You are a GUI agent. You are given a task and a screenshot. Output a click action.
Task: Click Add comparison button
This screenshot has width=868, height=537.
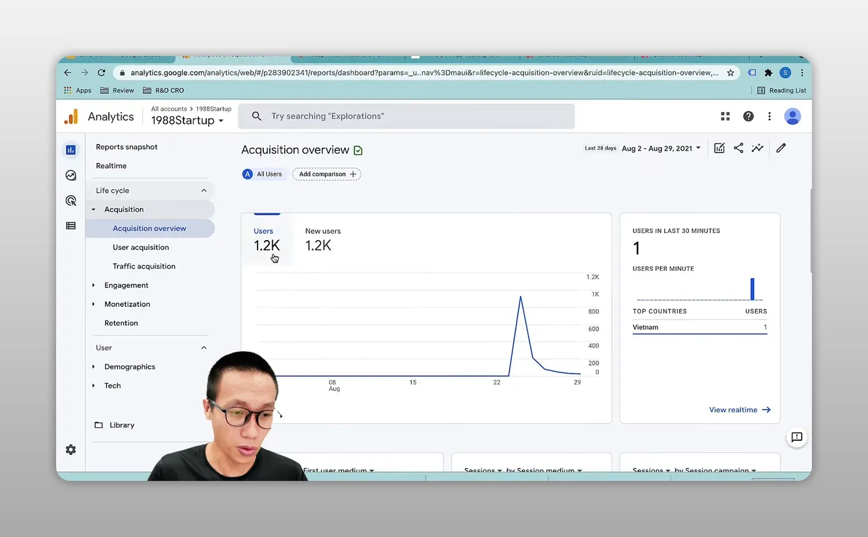pos(327,174)
